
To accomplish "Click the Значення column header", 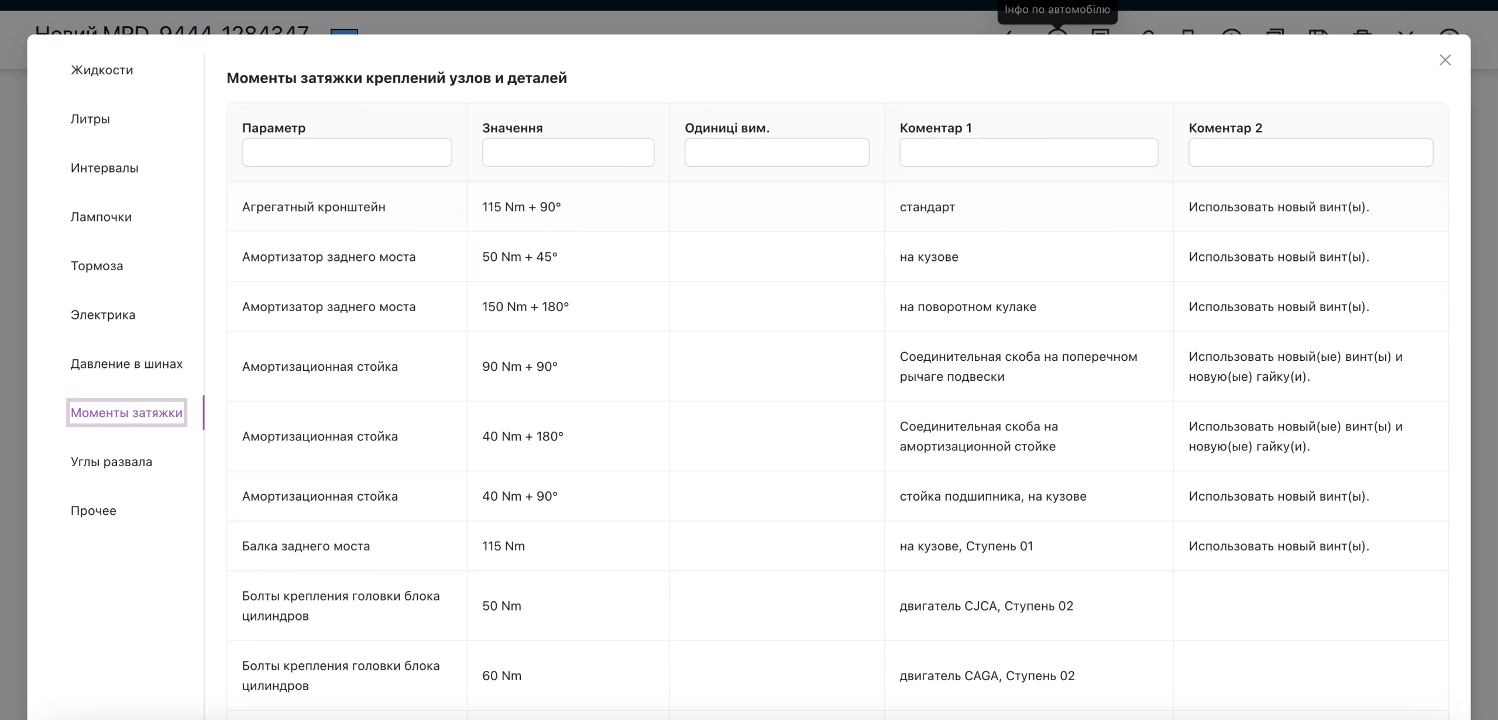I will tap(513, 128).
